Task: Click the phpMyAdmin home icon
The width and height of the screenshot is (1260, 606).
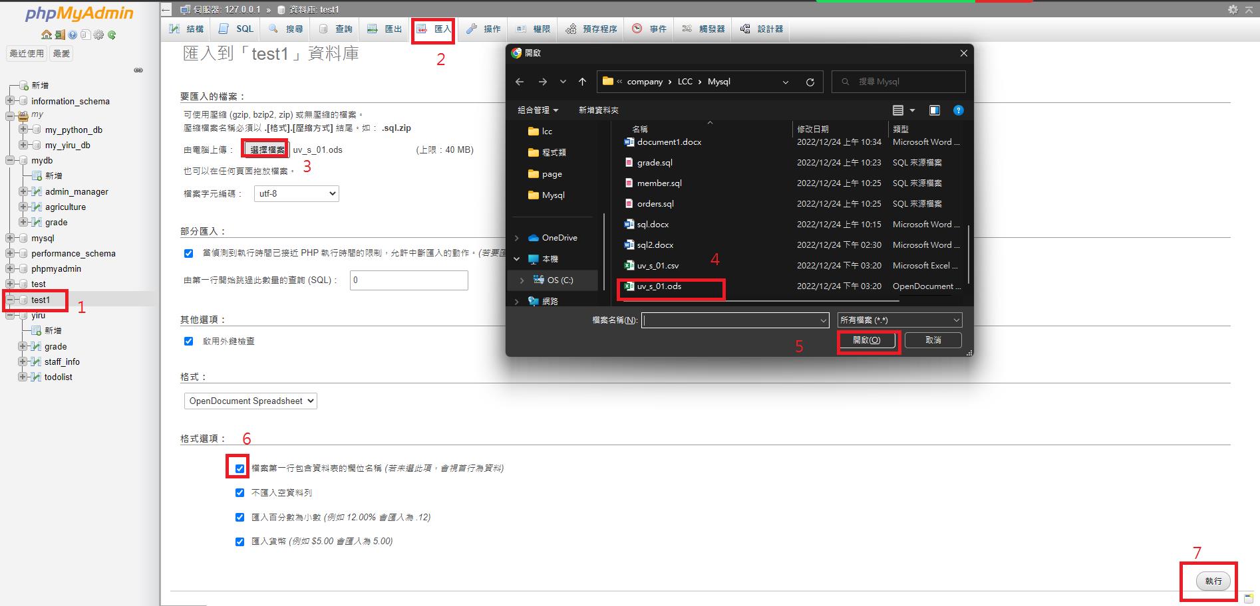Action: tap(47, 35)
